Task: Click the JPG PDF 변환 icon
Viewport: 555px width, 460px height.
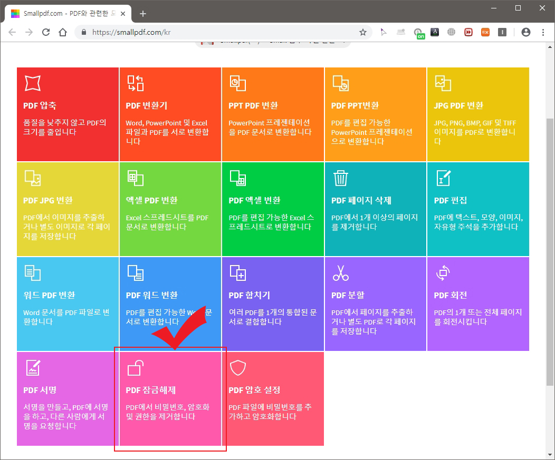Action: pyautogui.click(x=443, y=83)
